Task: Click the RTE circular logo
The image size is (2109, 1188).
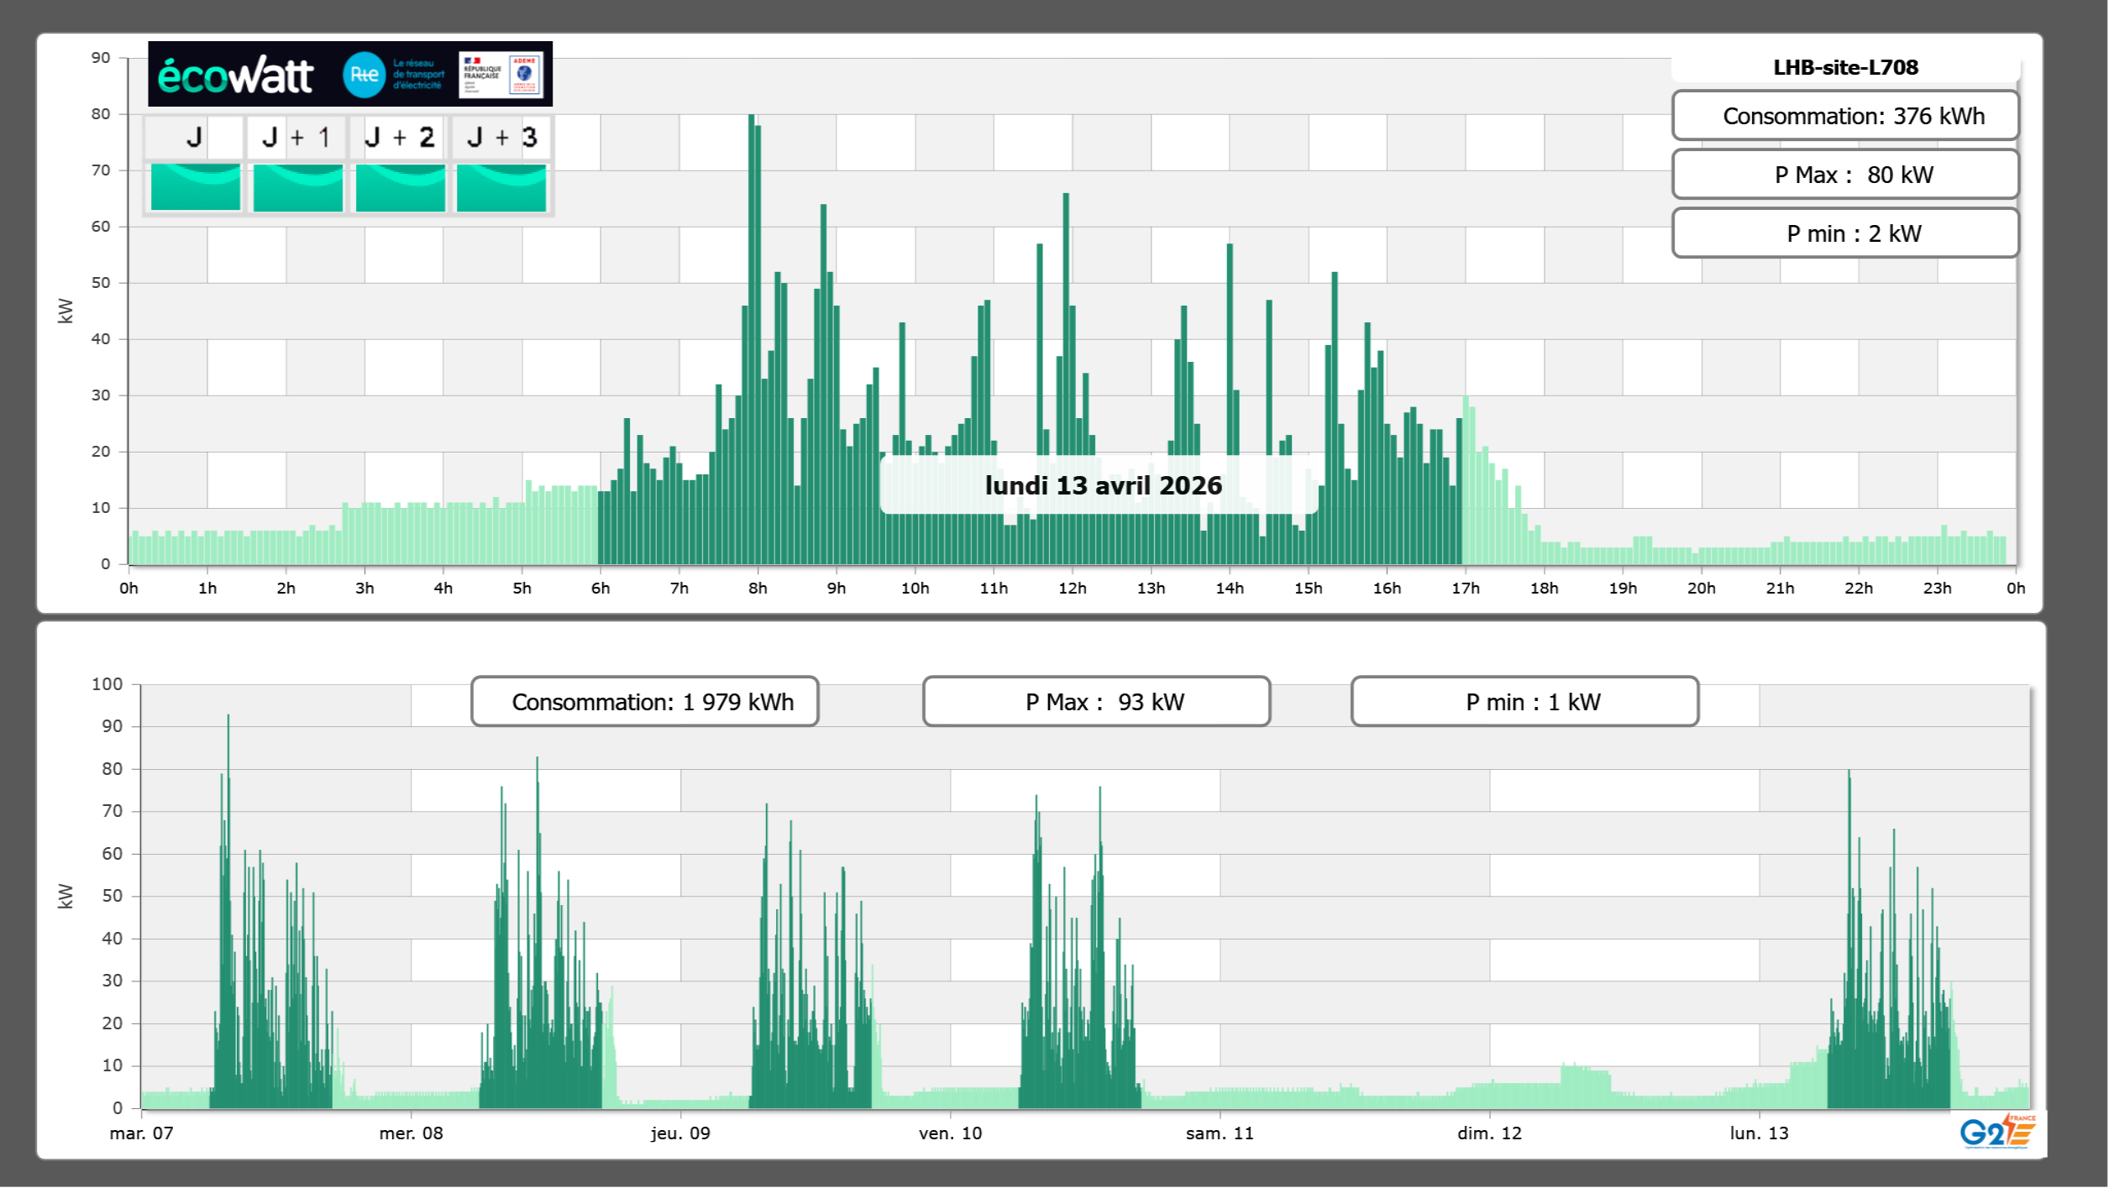Action: click(x=364, y=75)
